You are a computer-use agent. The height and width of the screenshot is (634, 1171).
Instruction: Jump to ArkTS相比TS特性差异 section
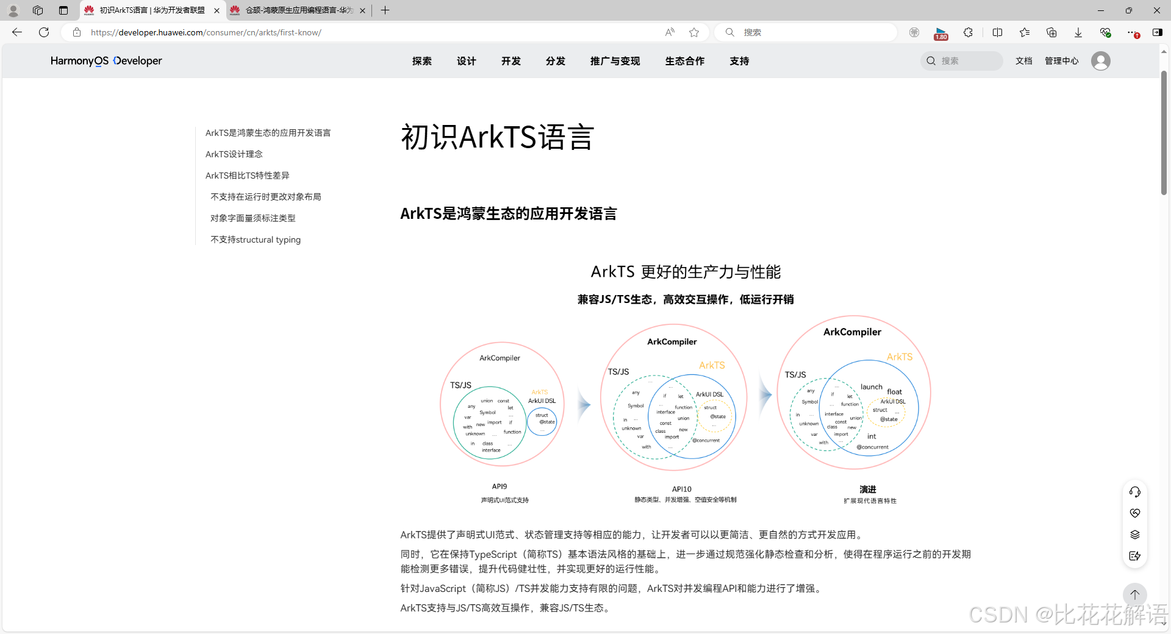coord(248,176)
